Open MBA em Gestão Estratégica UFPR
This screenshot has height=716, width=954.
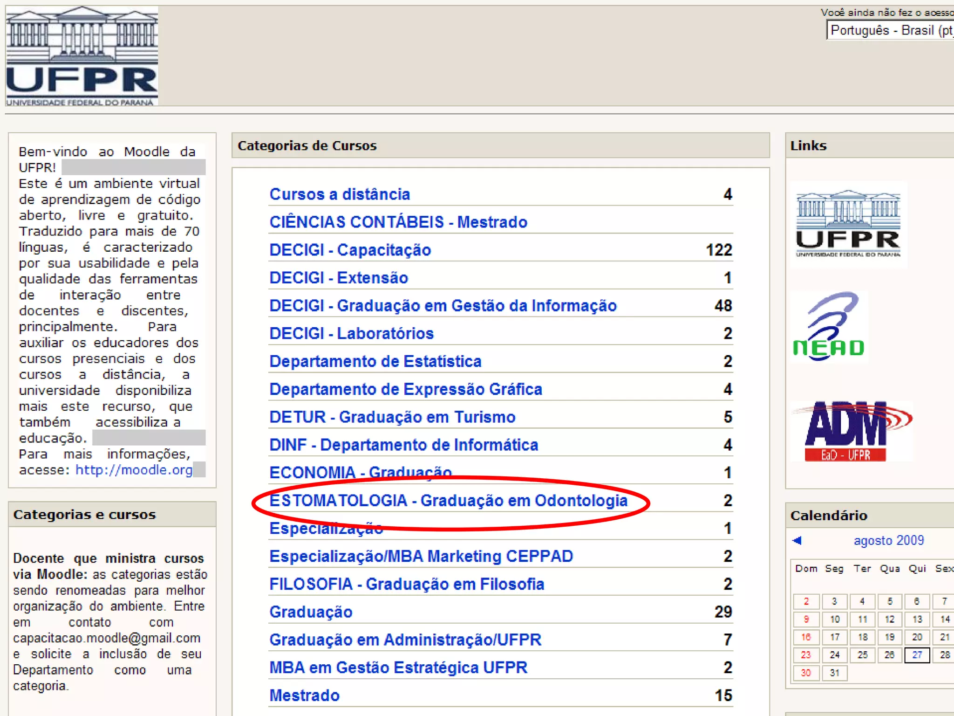coord(398,668)
